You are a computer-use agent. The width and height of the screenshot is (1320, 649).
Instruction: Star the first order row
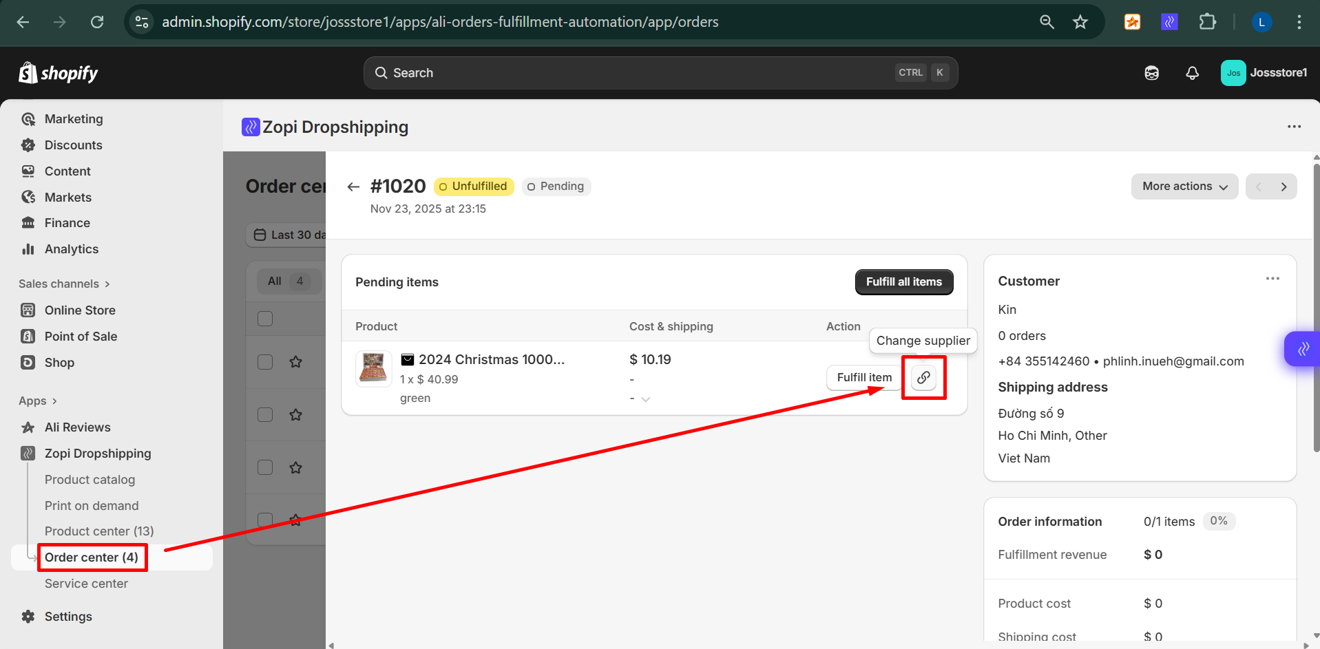click(x=295, y=362)
